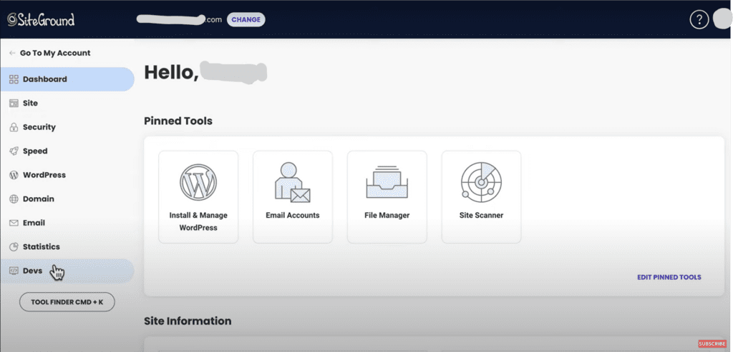The image size is (733, 352).
Task: Click the CHANGE site button
Action: tap(246, 19)
